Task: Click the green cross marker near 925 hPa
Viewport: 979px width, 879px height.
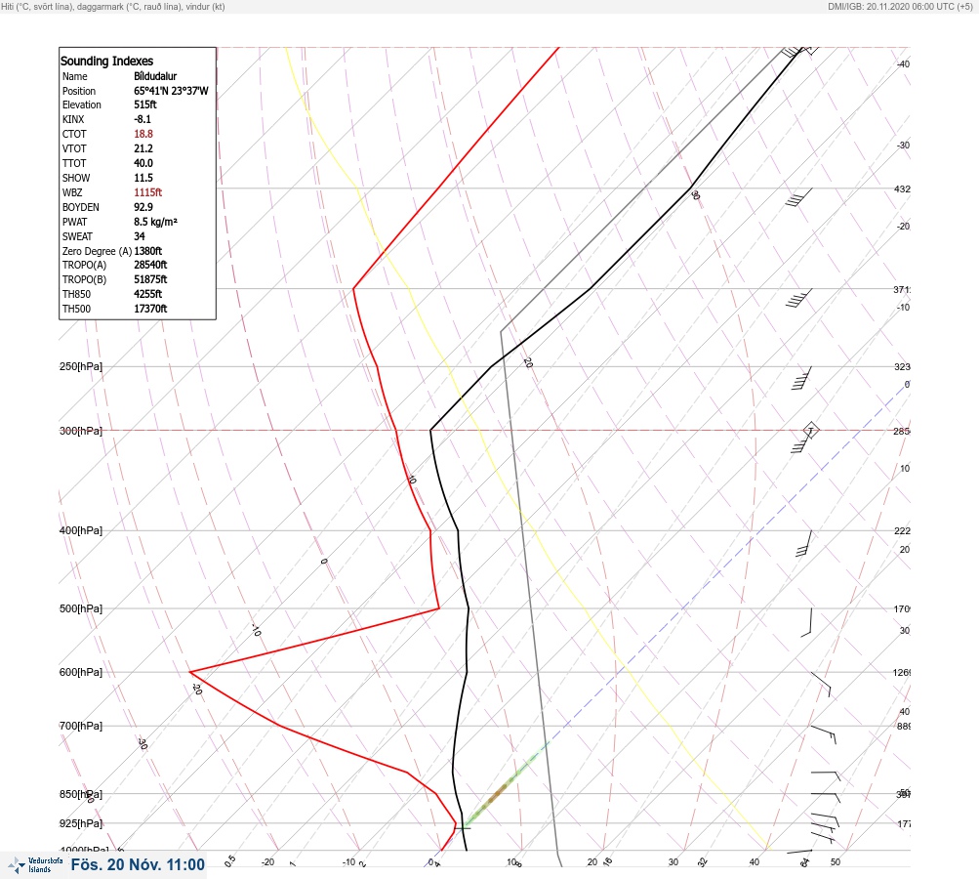Action: 463,828
